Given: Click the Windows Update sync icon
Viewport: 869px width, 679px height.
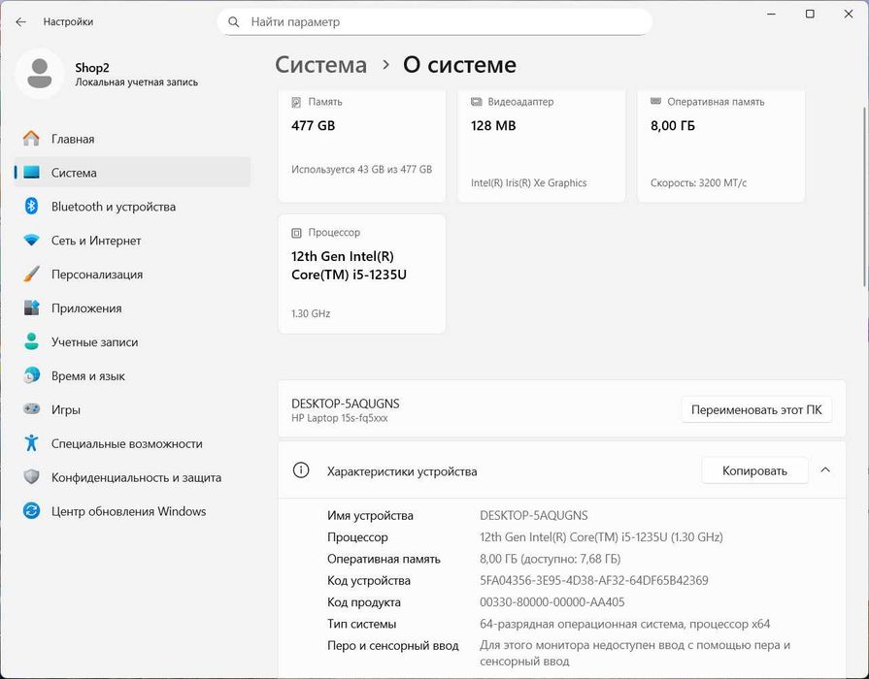Looking at the screenshot, I should tap(32, 510).
